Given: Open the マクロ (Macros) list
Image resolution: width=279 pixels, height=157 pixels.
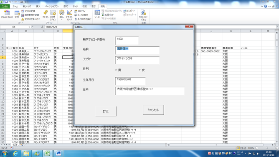Looking at the screenshot, I should (17, 14).
